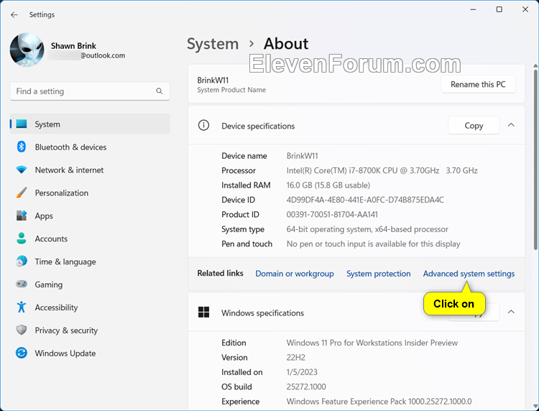Click the Time & language globe icon

point(22,262)
